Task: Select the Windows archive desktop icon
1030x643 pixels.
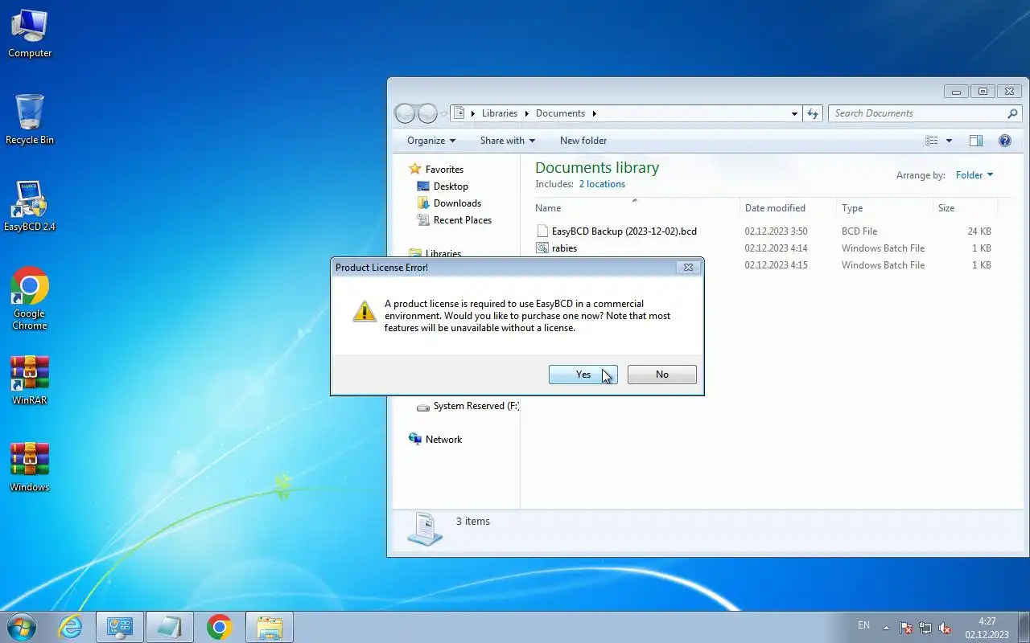Action: [x=30, y=467]
